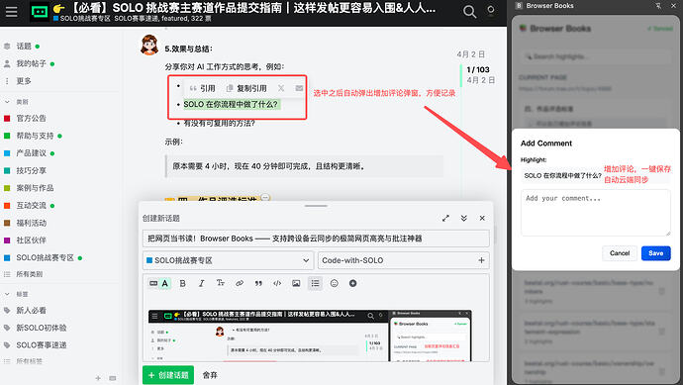The width and height of the screenshot is (683, 385).
Task: Open the forum search icon
Action: (469, 11)
